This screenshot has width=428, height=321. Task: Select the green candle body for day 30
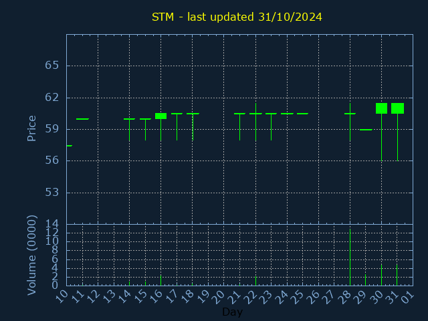(381, 108)
